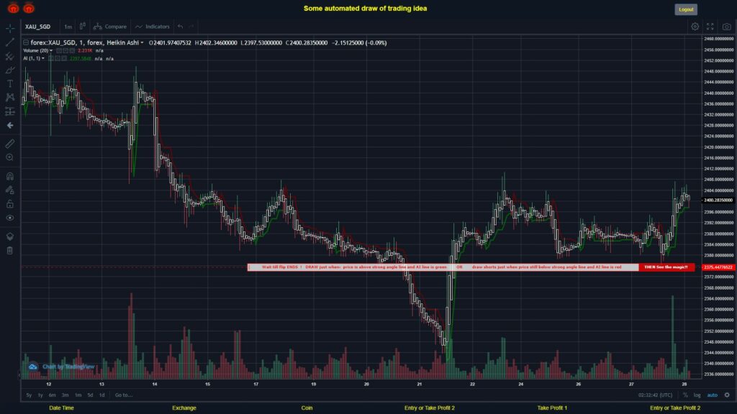Viewport: 737px width, 414px height.
Task: Click the red instruction text banner
Action: pos(443,267)
